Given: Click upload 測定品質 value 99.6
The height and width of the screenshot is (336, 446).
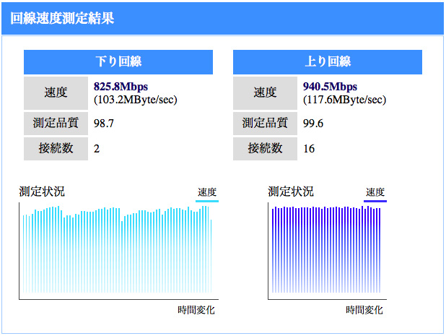Looking at the screenshot, I should pyautogui.click(x=313, y=124).
